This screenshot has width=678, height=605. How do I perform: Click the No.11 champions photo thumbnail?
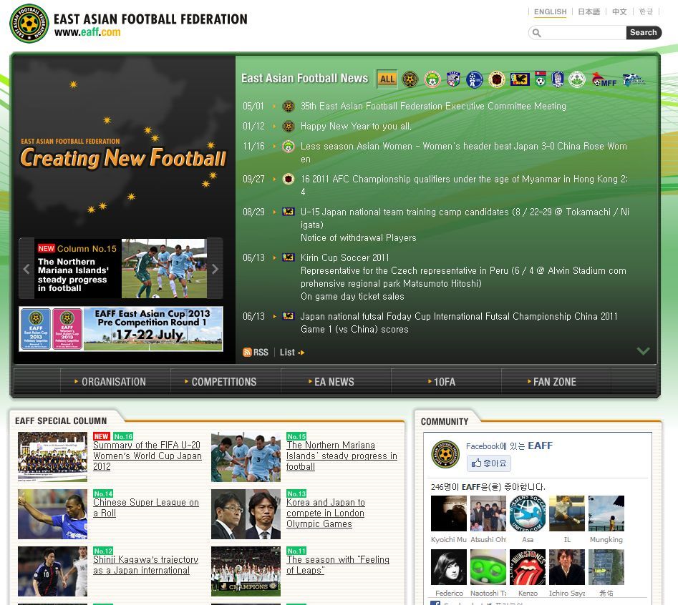coord(246,571)
